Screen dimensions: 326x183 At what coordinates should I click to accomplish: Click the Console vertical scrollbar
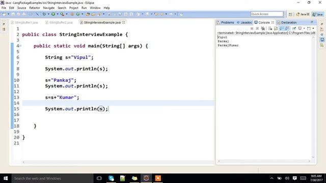tap(313, 97)
